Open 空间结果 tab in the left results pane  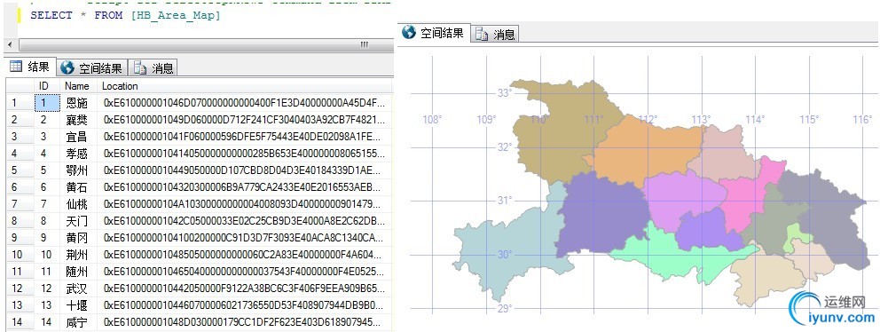point(92,68)
